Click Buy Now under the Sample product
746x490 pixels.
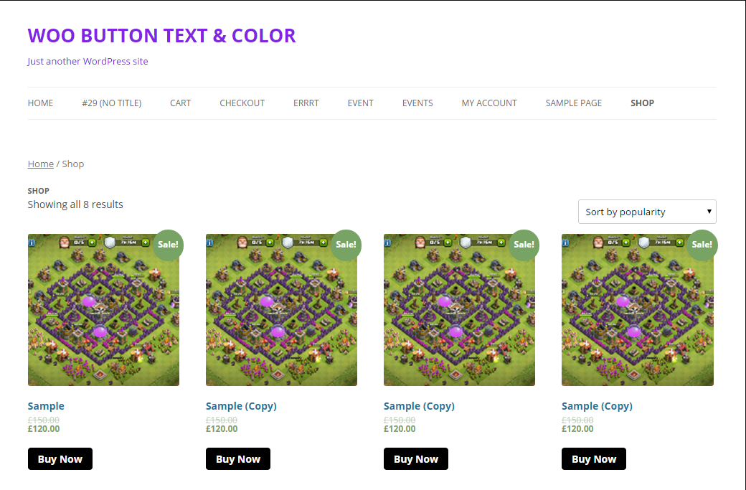(x=60, y=459)
